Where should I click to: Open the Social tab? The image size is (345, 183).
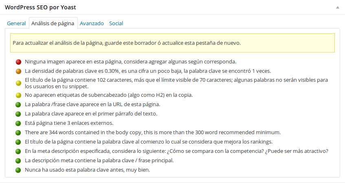(x=116, y=23)
